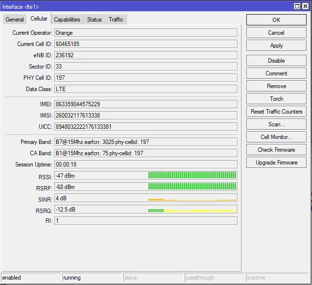
Task: Click the slave status indicator
Action: (153, 278)
